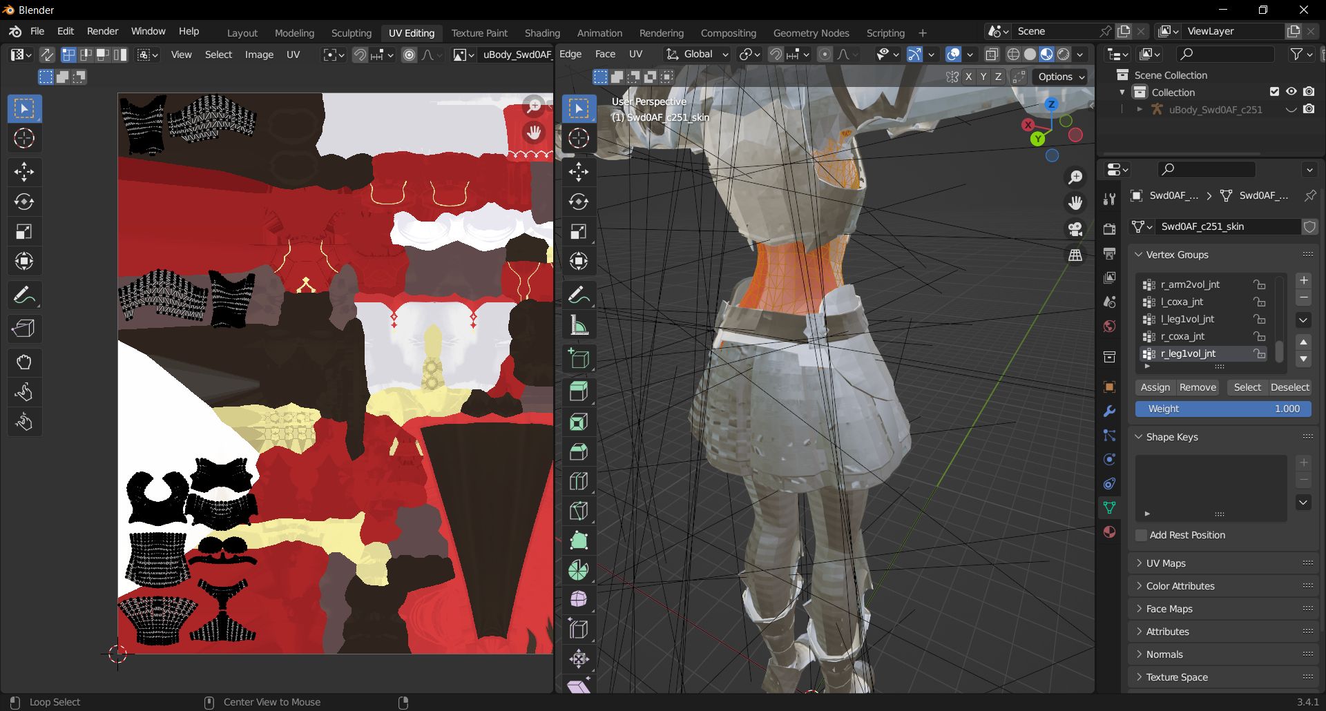The height and width of the screenshot is (711, 1326).
Task: Select the Measure tool in 3D viewport
Action: [579, 325]
